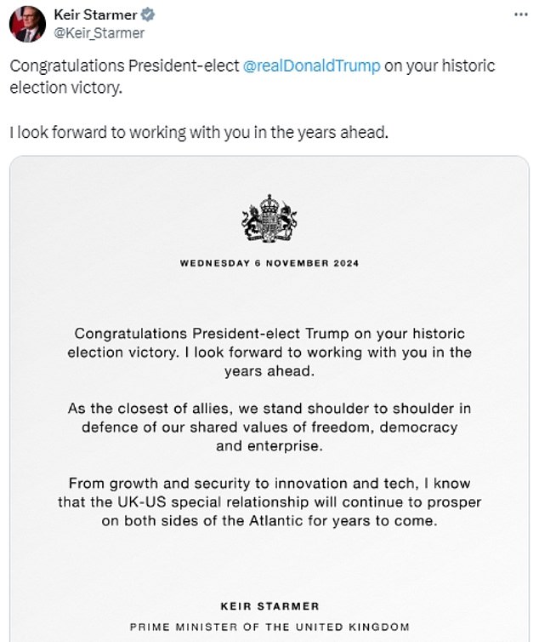
Task: Click the letter's 'Congratulations President-elect Trump' line
Action: [x=212, y=334]
